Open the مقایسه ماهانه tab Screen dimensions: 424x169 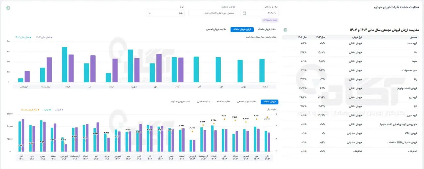[224, 102]
